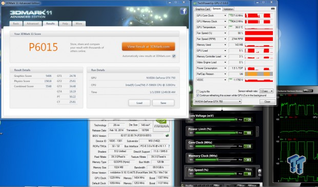Click Detach on Afterburner hardware monitor
The image size is (318, 187).
308,91
